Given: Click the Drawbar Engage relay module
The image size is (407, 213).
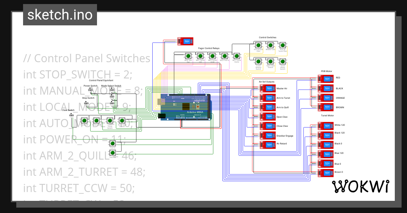Looking at the screenshot, I should pos(268,135).
